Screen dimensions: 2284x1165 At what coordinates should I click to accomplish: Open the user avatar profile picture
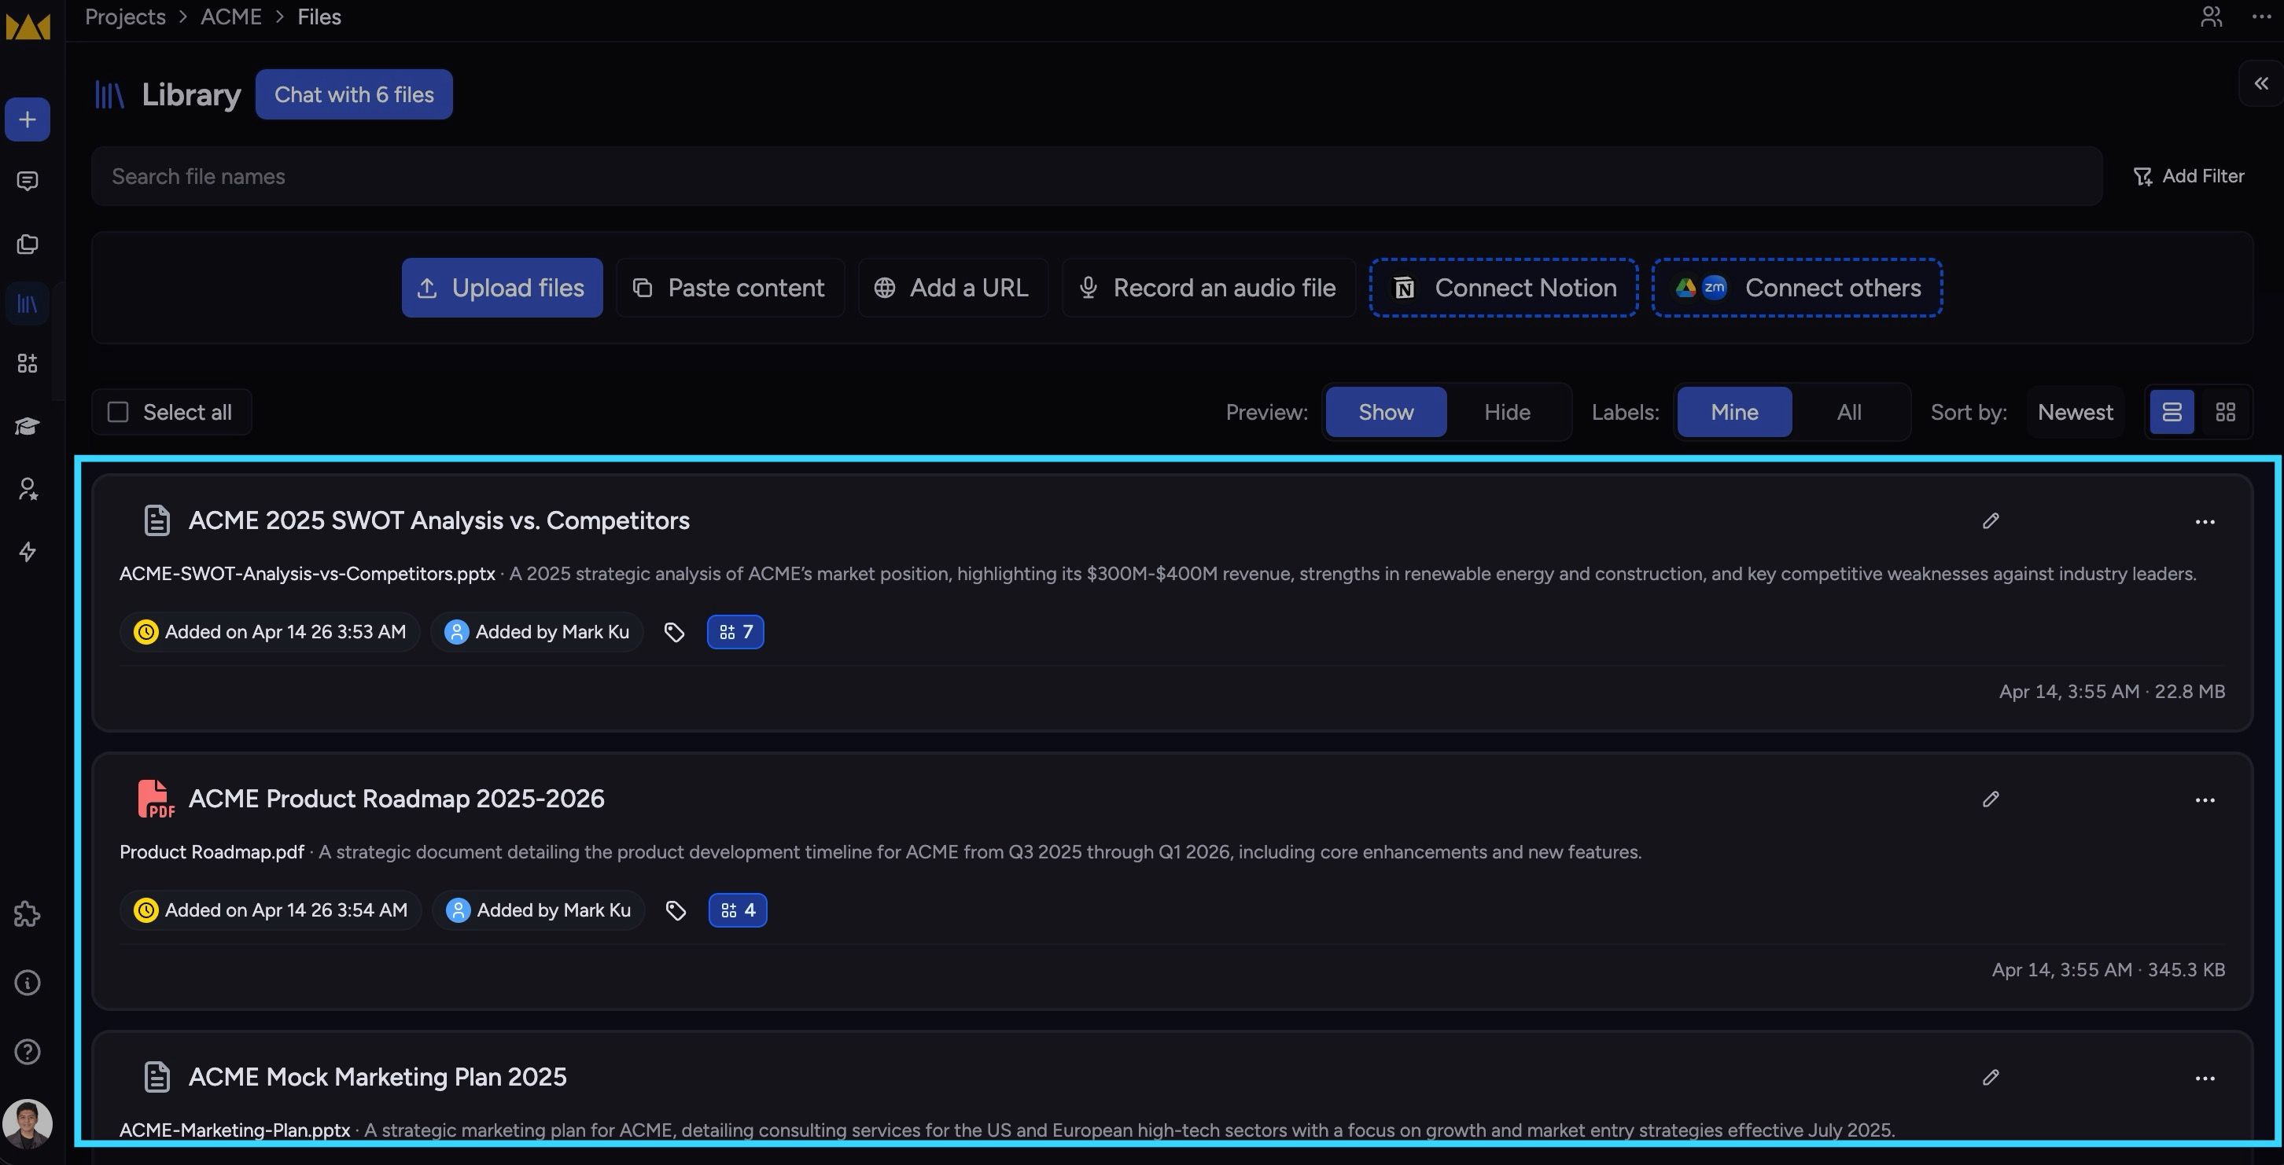coord(28,1124)
